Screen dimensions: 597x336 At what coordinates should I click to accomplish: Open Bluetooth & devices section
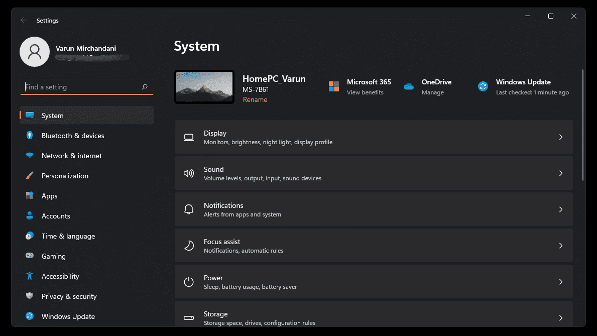point(87,136)
